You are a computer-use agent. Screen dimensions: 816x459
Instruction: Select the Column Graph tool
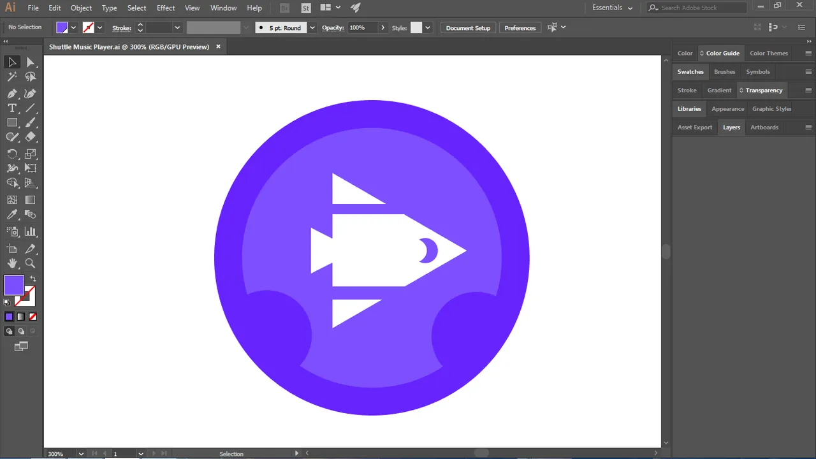30,231
